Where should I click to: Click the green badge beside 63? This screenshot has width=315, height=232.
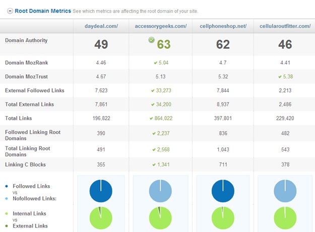[x=152, y=40]
